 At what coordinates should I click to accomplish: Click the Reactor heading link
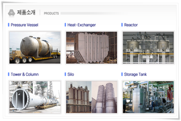coord(131,25)
